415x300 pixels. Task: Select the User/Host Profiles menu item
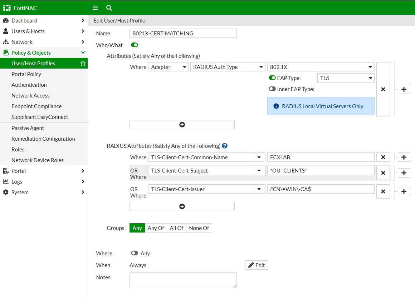[x=44, y=64]
